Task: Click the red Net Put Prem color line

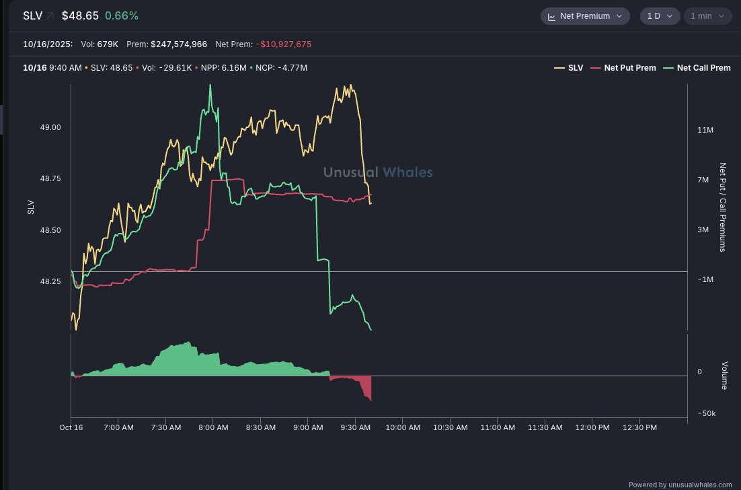Action: (x=594, y=68)
